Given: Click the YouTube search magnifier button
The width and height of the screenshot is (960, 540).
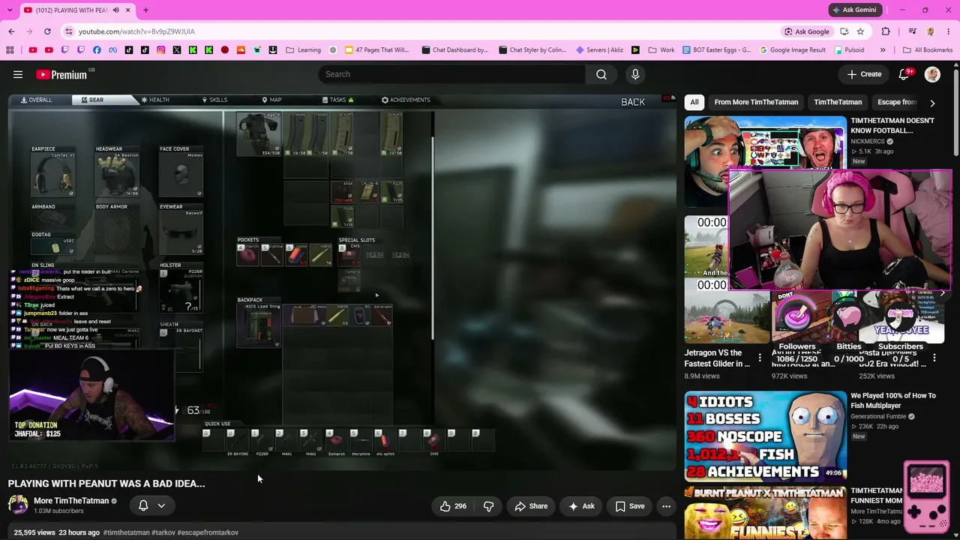Looking at the screenshot, I should point(601,74).
